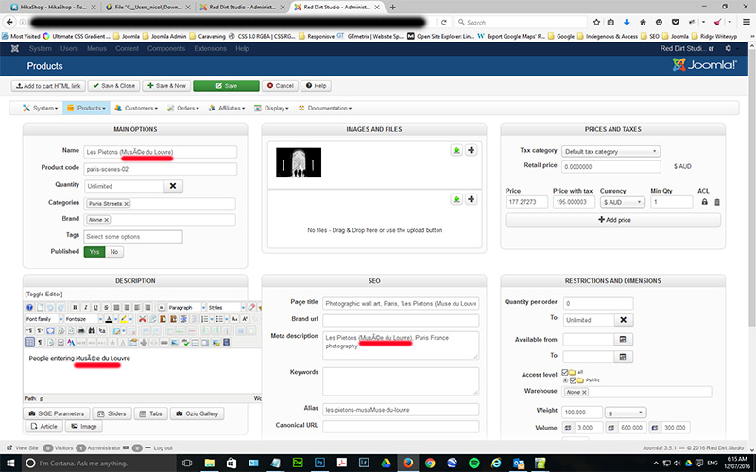Apply strikethrough in the description editor
Image resolution: width=756 pixels, height=472 pixels.
106,308
